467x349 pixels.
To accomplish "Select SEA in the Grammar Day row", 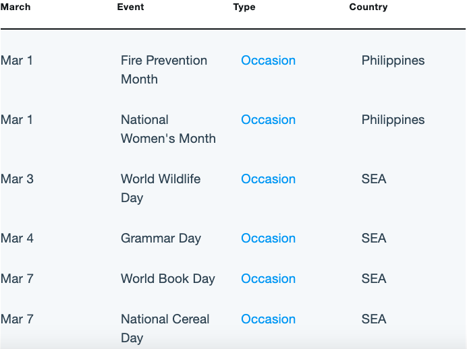I will (374, 238).
